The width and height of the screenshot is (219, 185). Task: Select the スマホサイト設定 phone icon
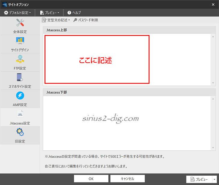click(x=20, y=77)
